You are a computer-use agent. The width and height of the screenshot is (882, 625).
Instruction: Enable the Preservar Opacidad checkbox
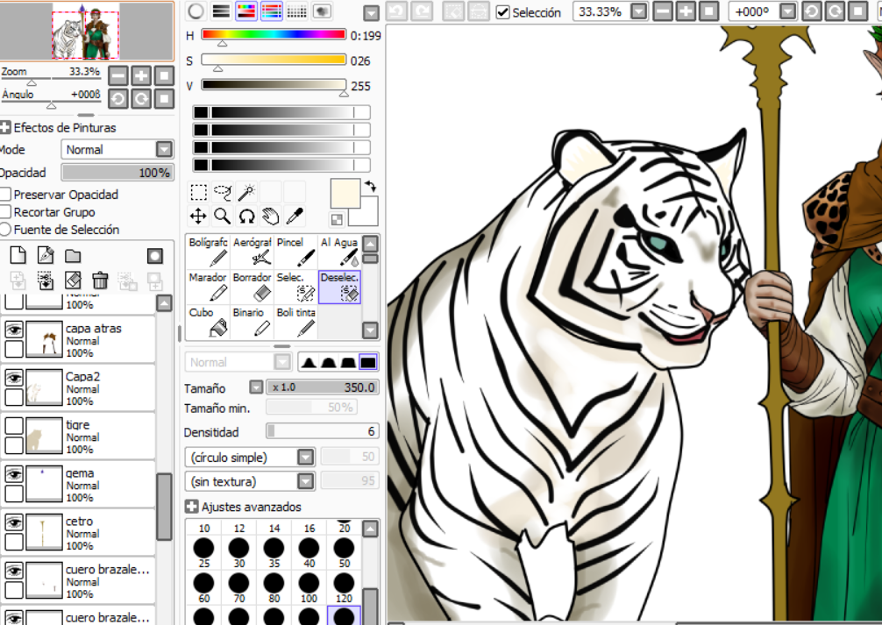click(x=6, y=195)
